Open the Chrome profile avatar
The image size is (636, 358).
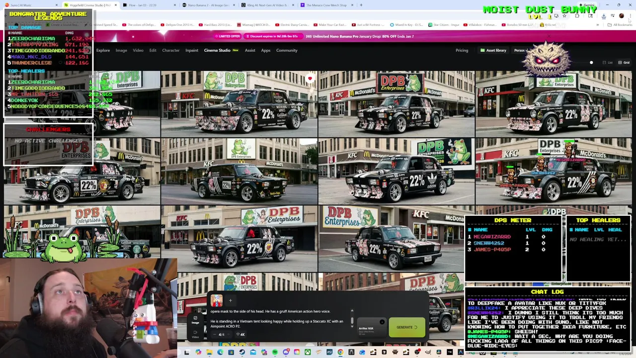[x=621, y=16]
